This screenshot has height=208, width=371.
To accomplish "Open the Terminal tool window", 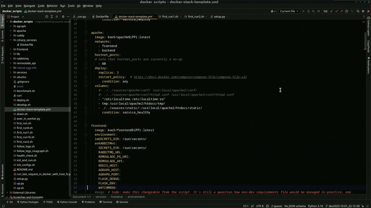I will click(x=105, y=202).
